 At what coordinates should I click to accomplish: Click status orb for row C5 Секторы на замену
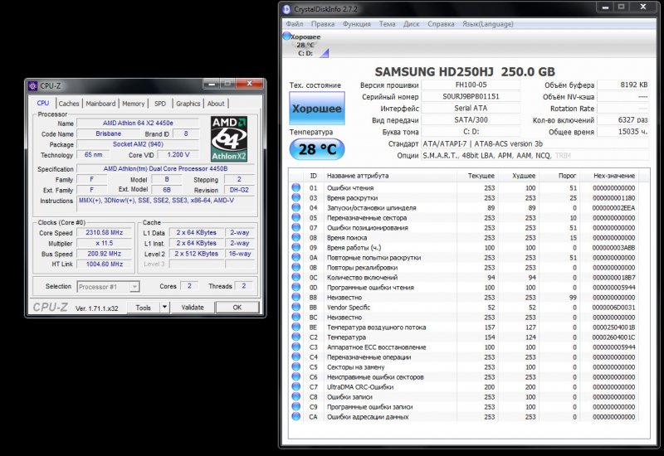pos(296,366)
